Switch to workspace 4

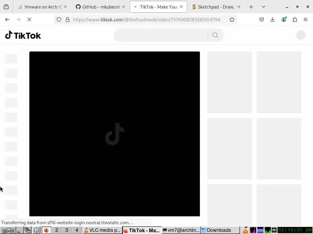click(x=77, y=230)
